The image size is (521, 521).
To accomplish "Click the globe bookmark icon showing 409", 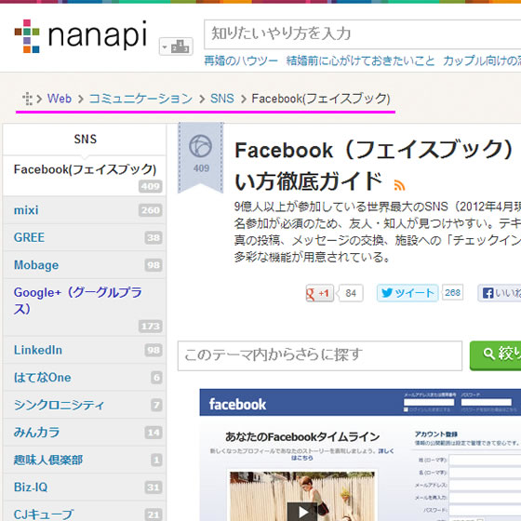I will (x=201, y=157).
